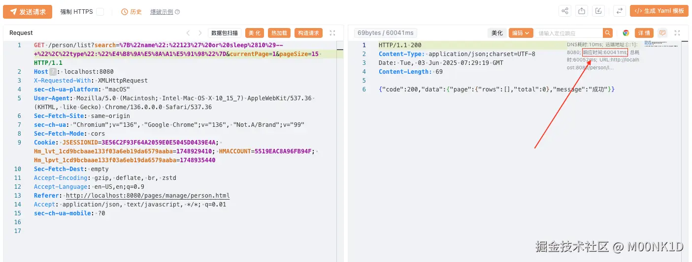This screenshot has height=262, width=692.
Task: Click the Sec-Fetch-Mode: cors line
Action: (69, 134)
